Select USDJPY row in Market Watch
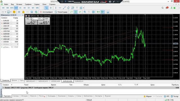The image size is (180, 101). pos(10,29)
